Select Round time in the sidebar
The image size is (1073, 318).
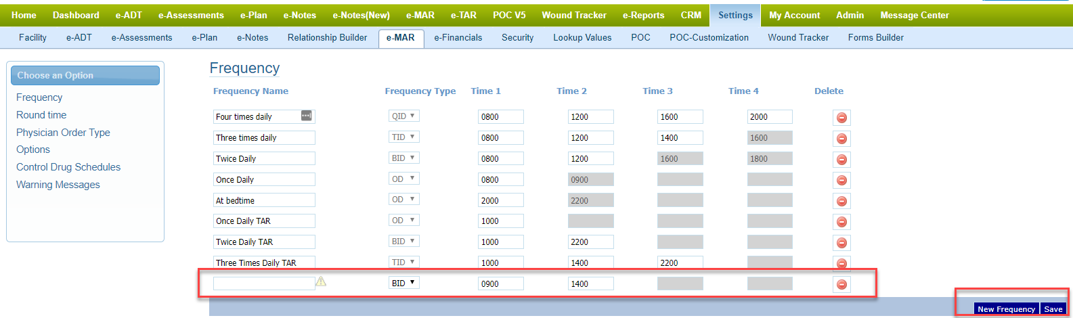[x=41, y=115]
